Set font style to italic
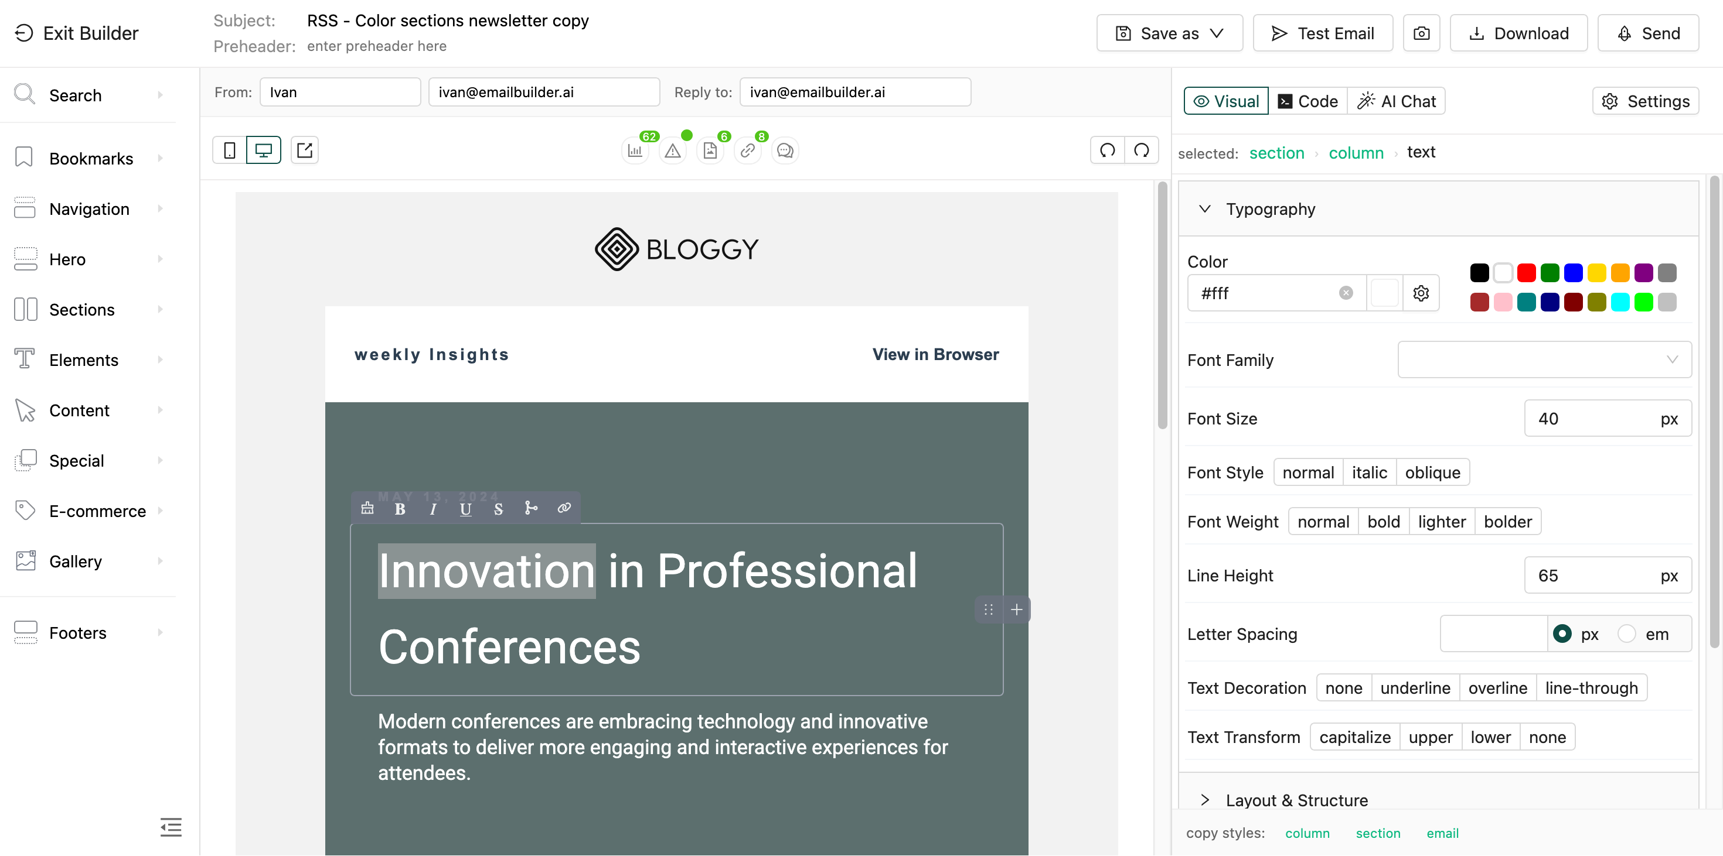Viewport: 1723px width, 856px height. 1369,472
